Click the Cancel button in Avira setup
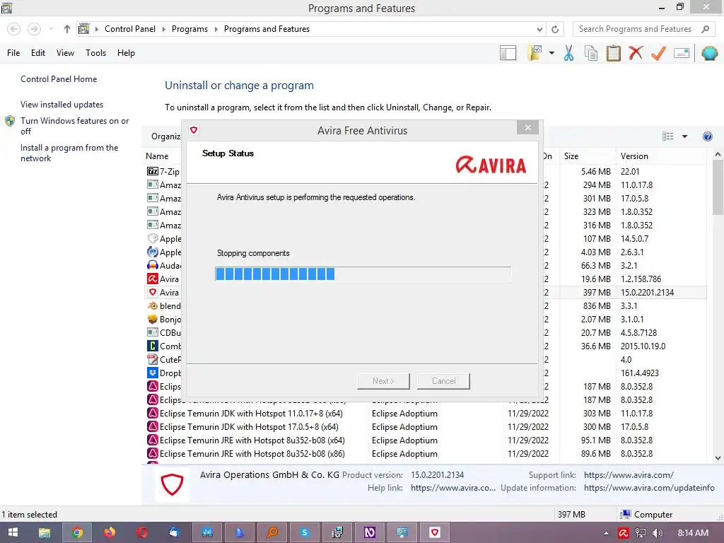The image size is (724, 543). click(x=443, y=381)
